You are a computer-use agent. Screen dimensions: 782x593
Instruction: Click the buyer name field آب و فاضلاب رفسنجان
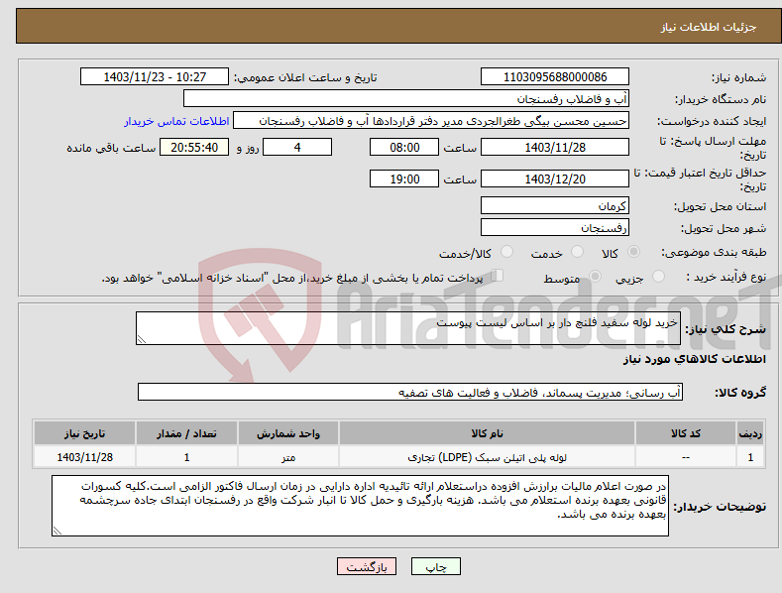click(406, 99)
